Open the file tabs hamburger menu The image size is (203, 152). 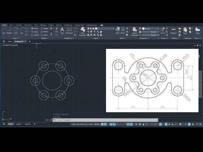click(x=4, y=41)
